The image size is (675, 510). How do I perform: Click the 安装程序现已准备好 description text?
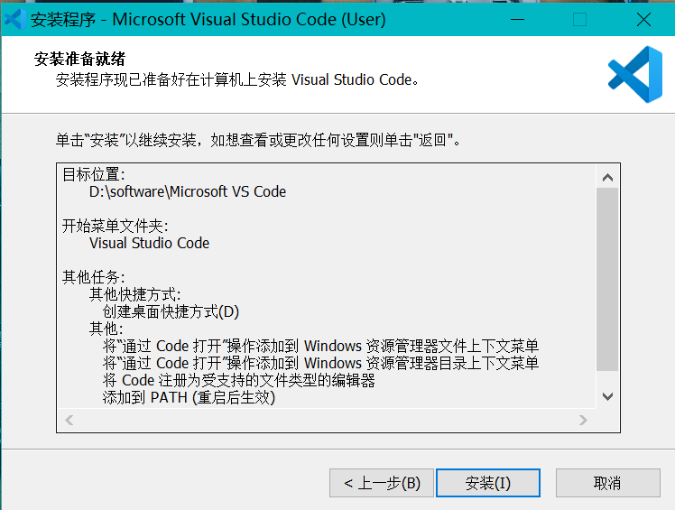click(237, 79)
